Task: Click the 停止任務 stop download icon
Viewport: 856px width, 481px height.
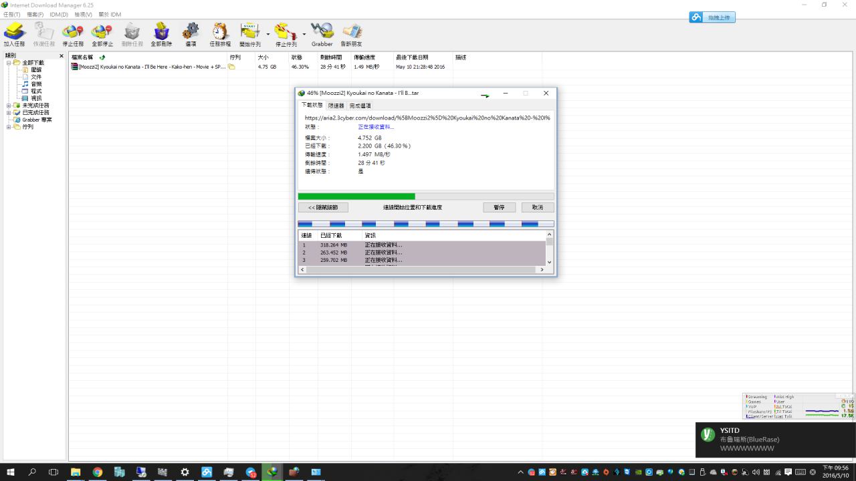Action: pos(73,32)
